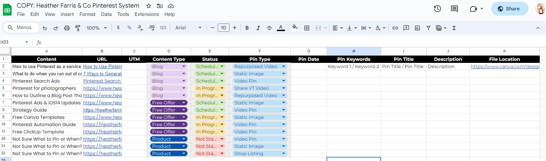Move spreadsheet to a folder icon
This screenshot has height=161, width=546.
coord(159,6)
